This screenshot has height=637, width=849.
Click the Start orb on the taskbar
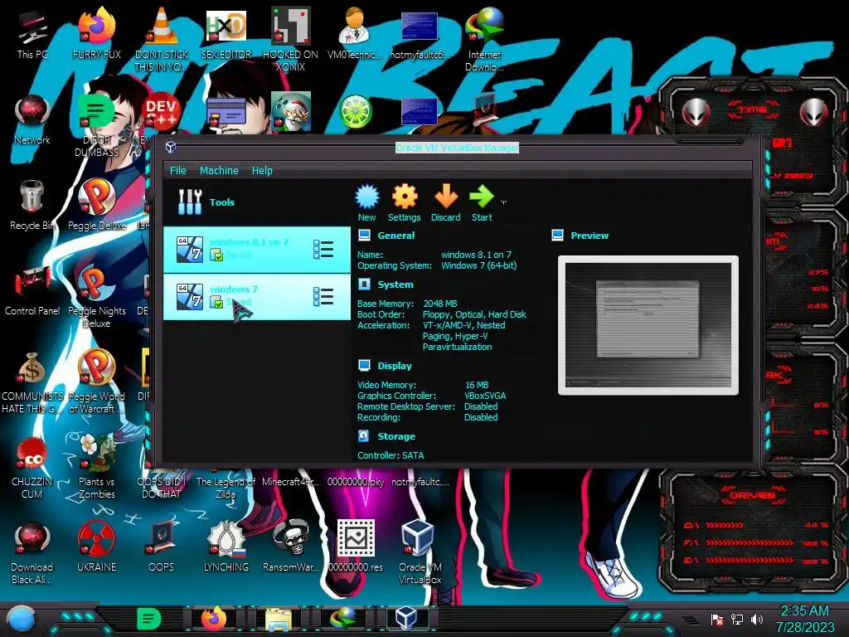pos(22,619)
